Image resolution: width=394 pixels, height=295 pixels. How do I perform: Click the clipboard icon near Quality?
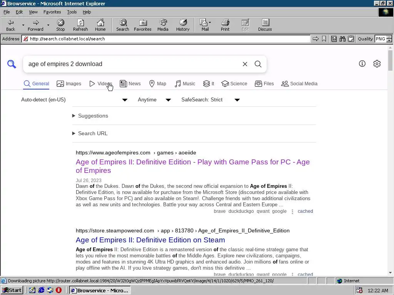coord(351,39)
